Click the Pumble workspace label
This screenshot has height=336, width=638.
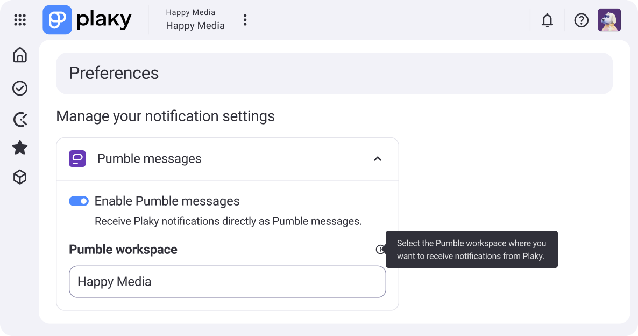(123, 249)
